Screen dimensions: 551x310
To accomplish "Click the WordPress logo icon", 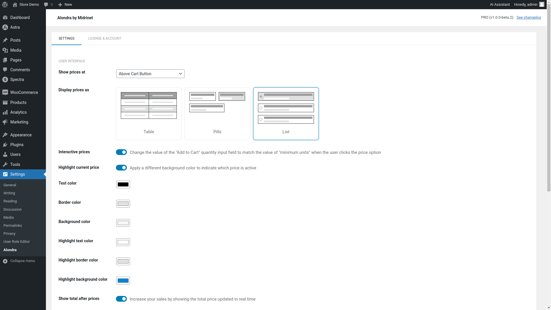I will (5, 5).
